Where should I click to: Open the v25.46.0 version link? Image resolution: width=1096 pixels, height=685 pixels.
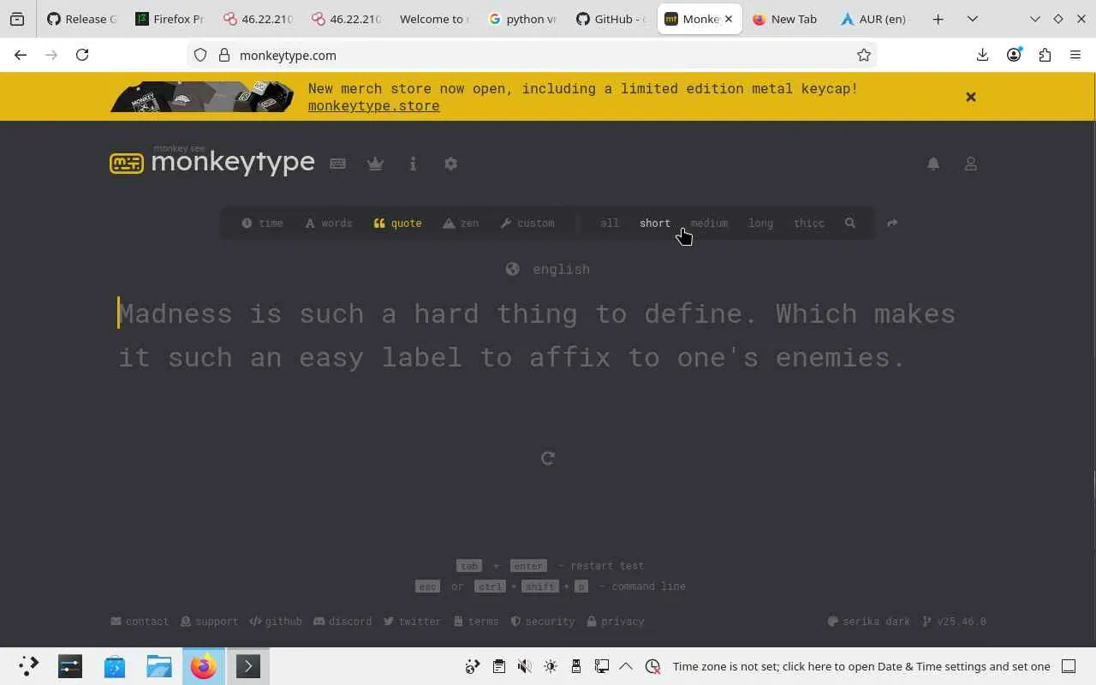954,622
